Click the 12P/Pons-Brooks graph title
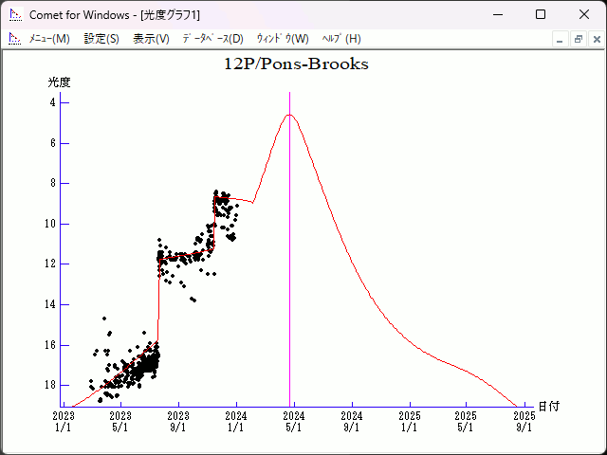Image resolution: width=607 pixels, height=455 pixels. [296, 64]
